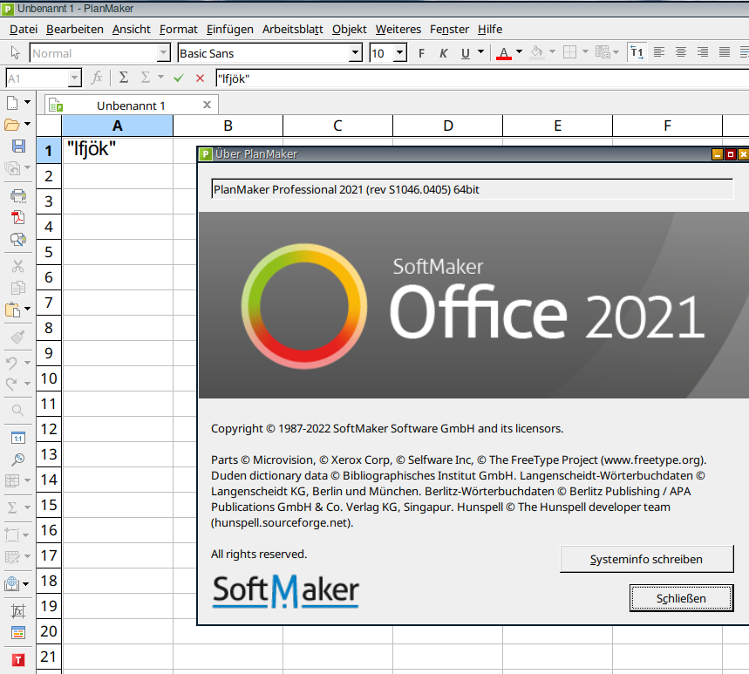Screen dimensions: 749x674
Task: Select the format painter brush icon
Action: click(18, 337)
